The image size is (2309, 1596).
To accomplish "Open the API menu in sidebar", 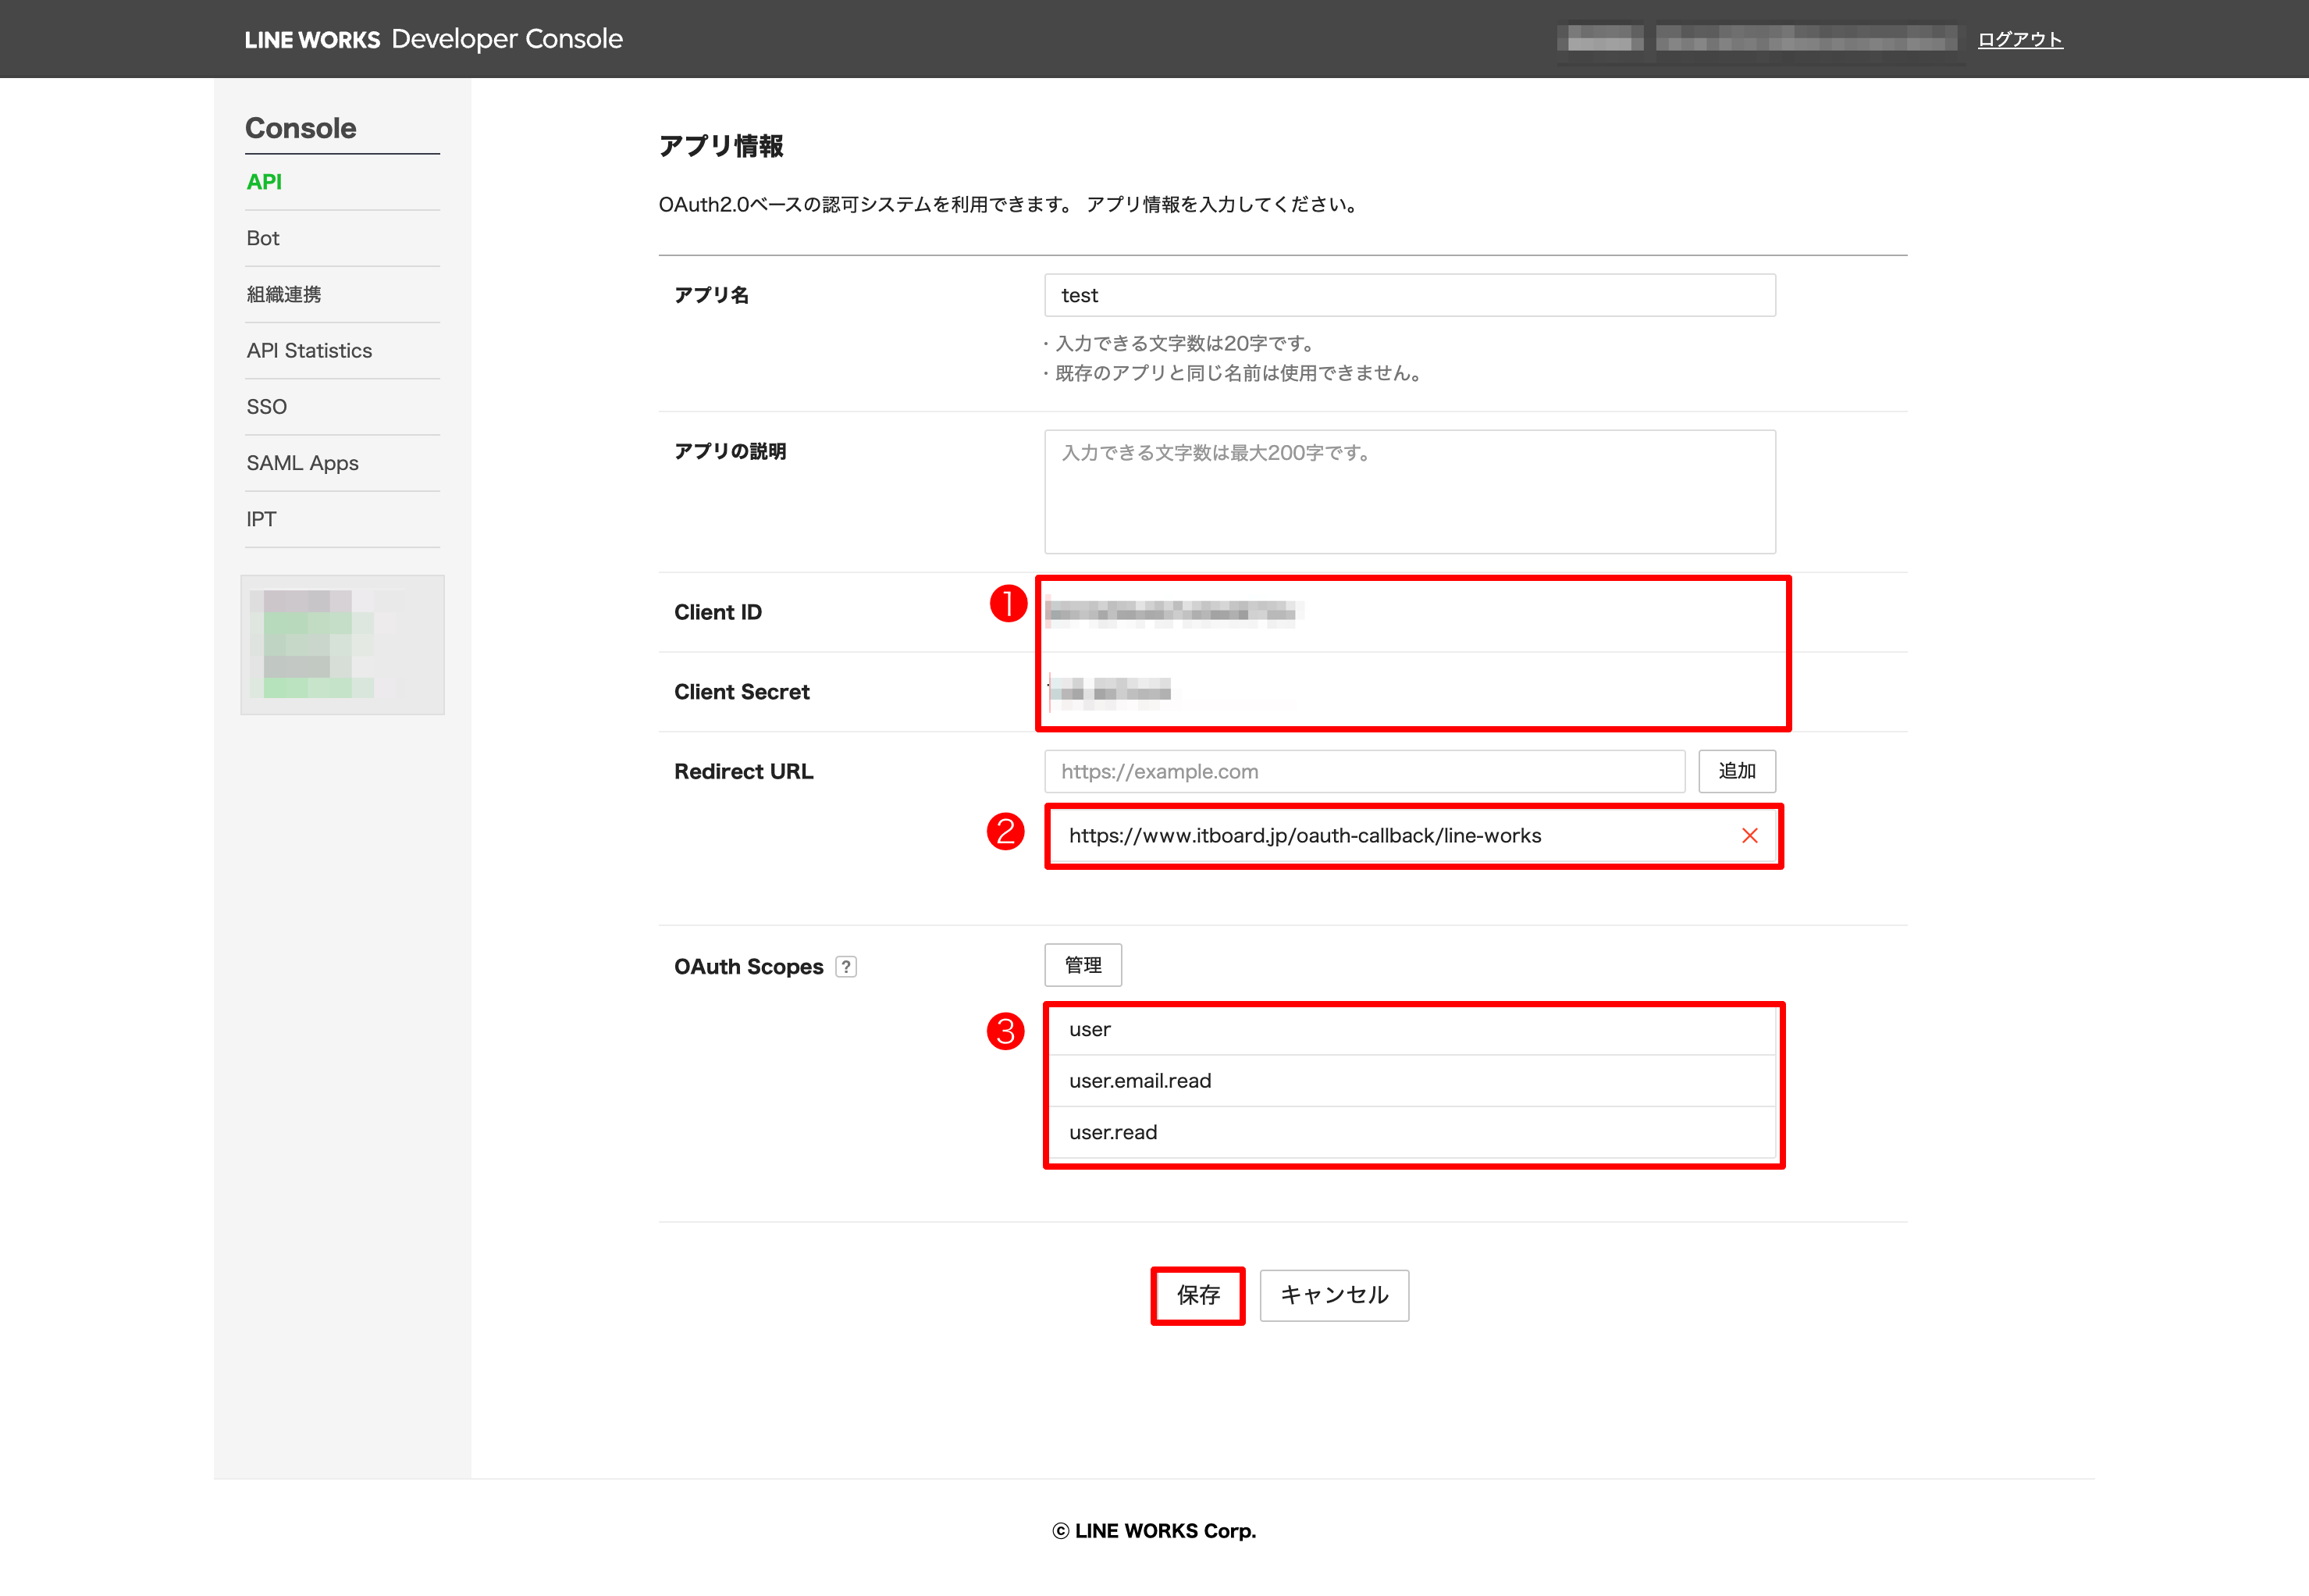I will point(265,182).
